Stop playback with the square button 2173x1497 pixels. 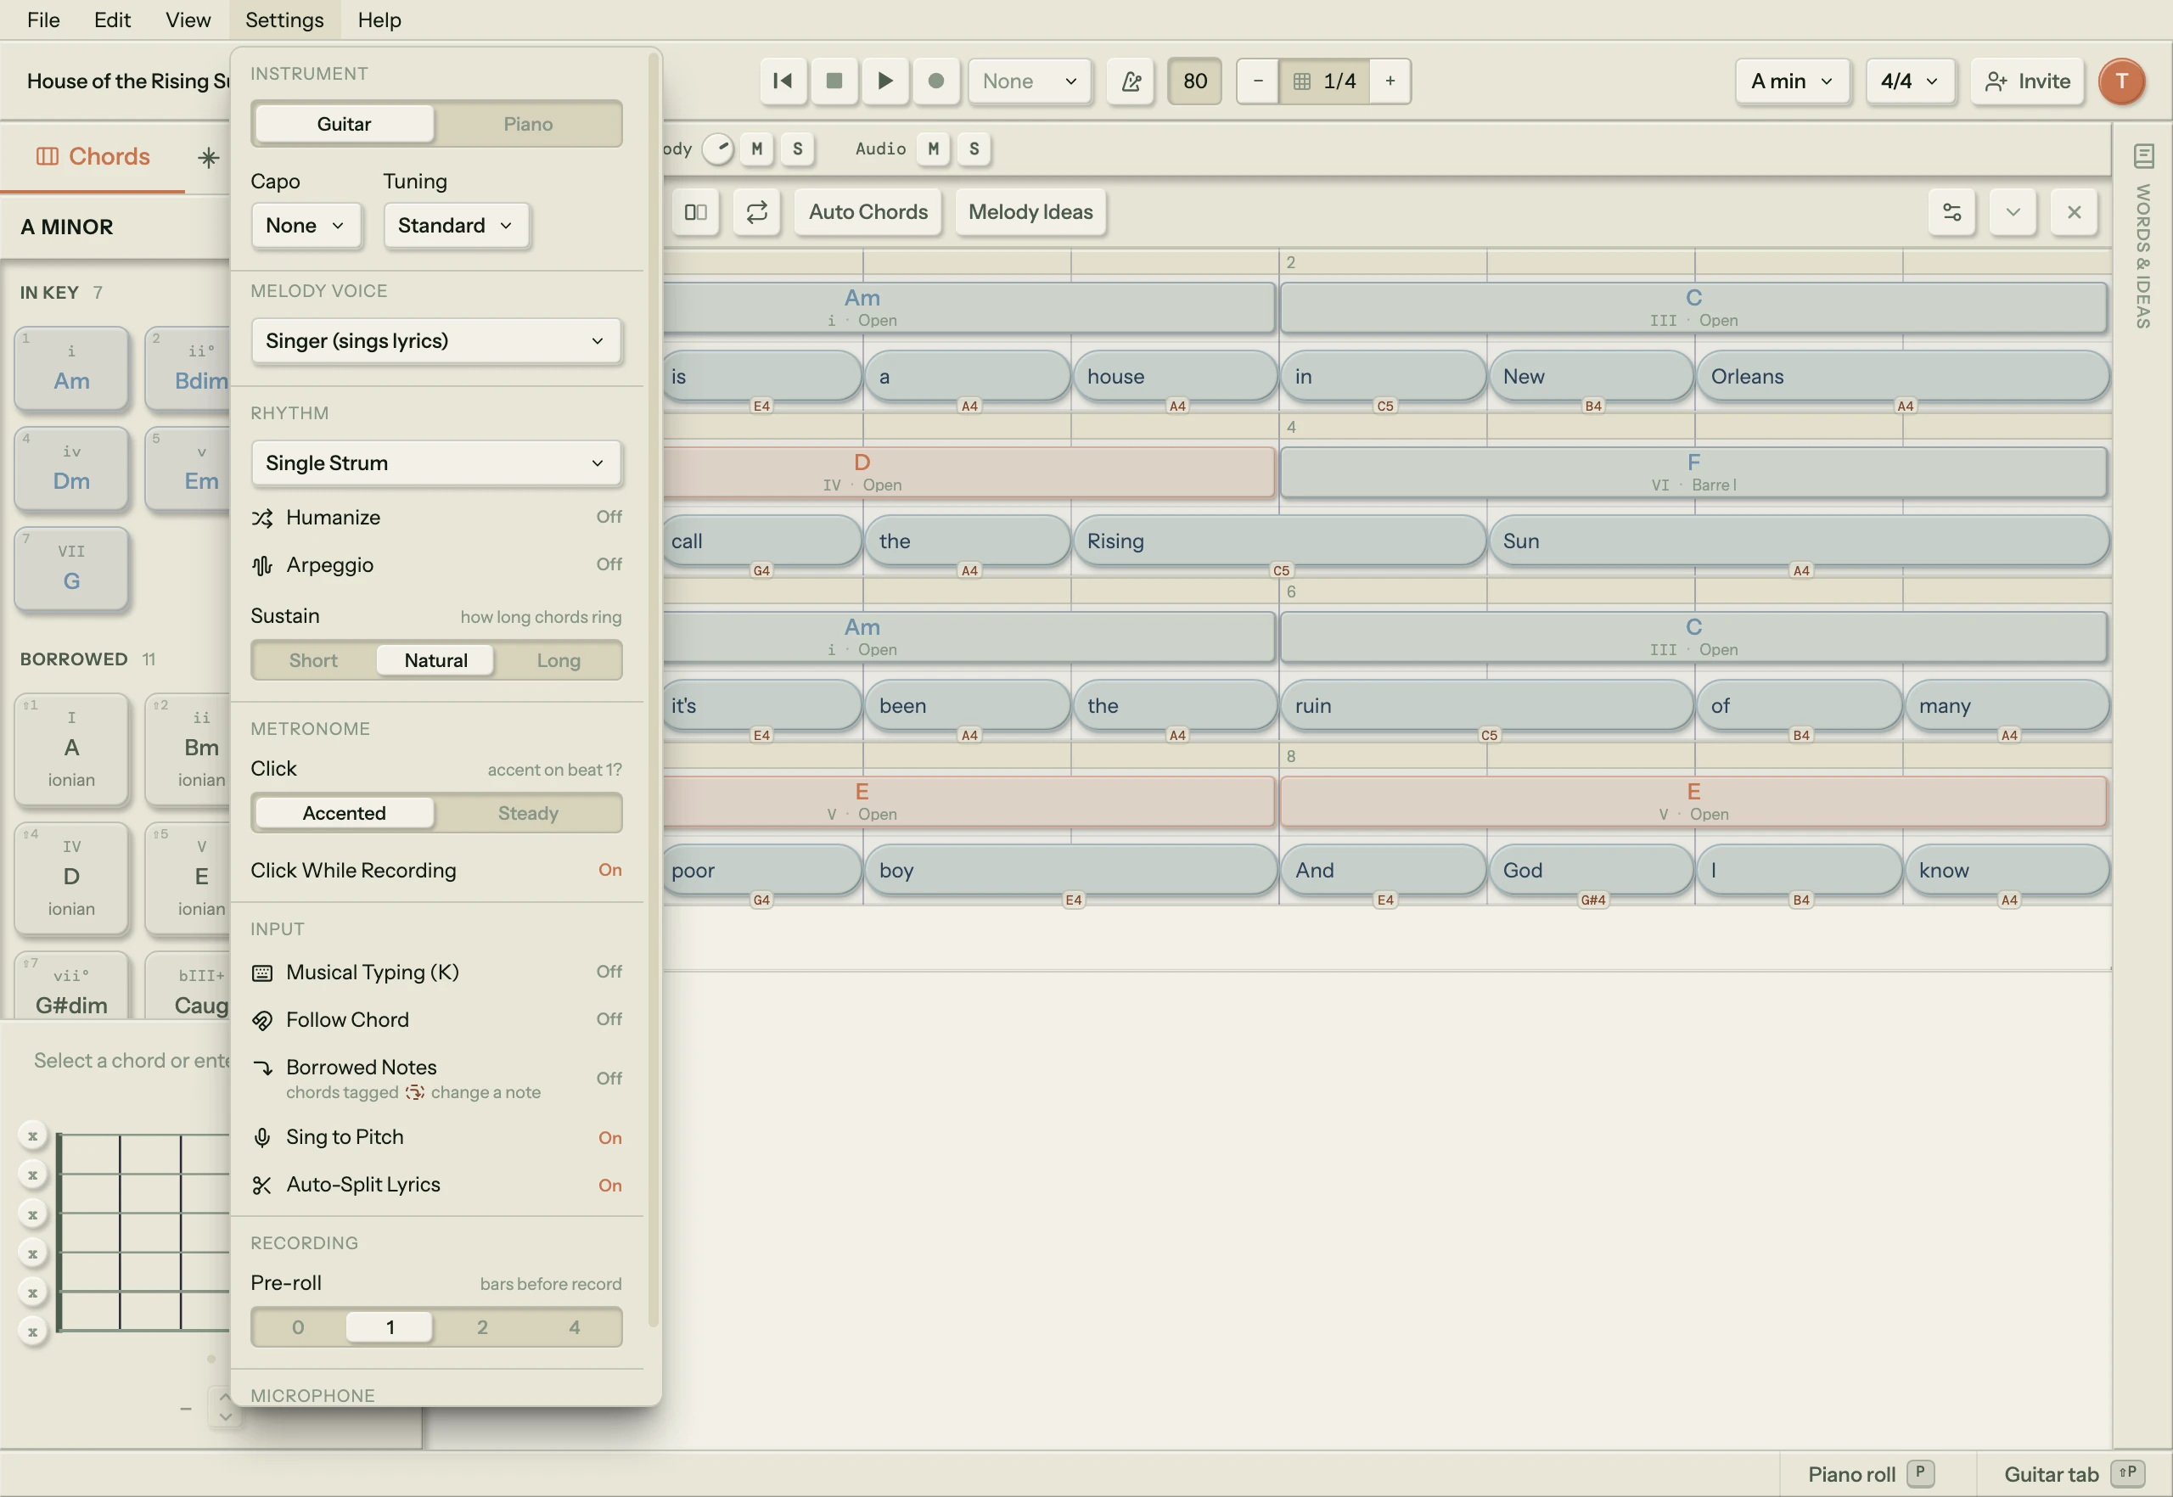coord(834,81)
